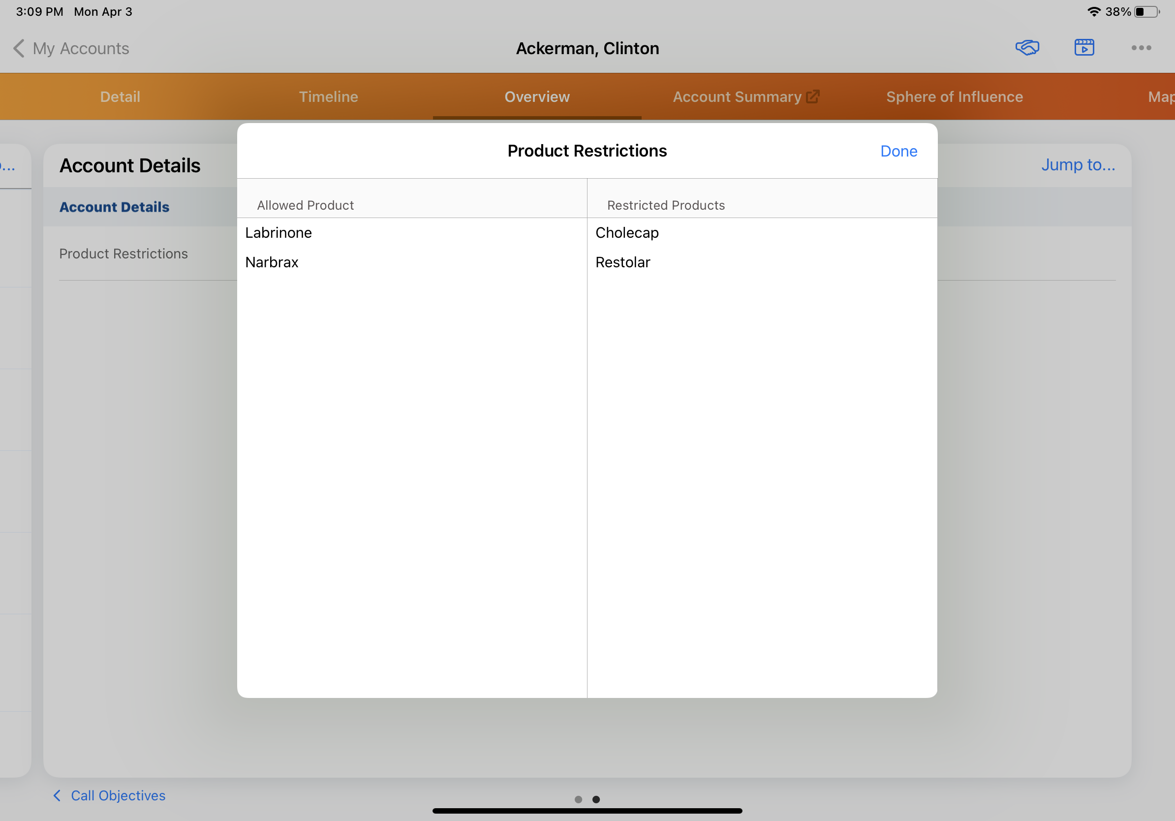Open the Sphere of Influence tab
The width and height of the screenshot is (1175, 821).
coord(954,97)
